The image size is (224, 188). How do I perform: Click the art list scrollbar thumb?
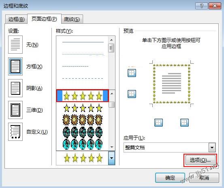(112, 104)
